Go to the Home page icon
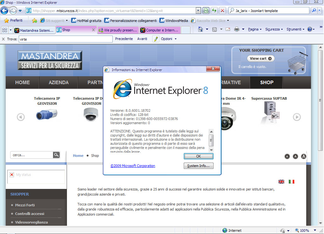The image size is (324, 234). 201,29
